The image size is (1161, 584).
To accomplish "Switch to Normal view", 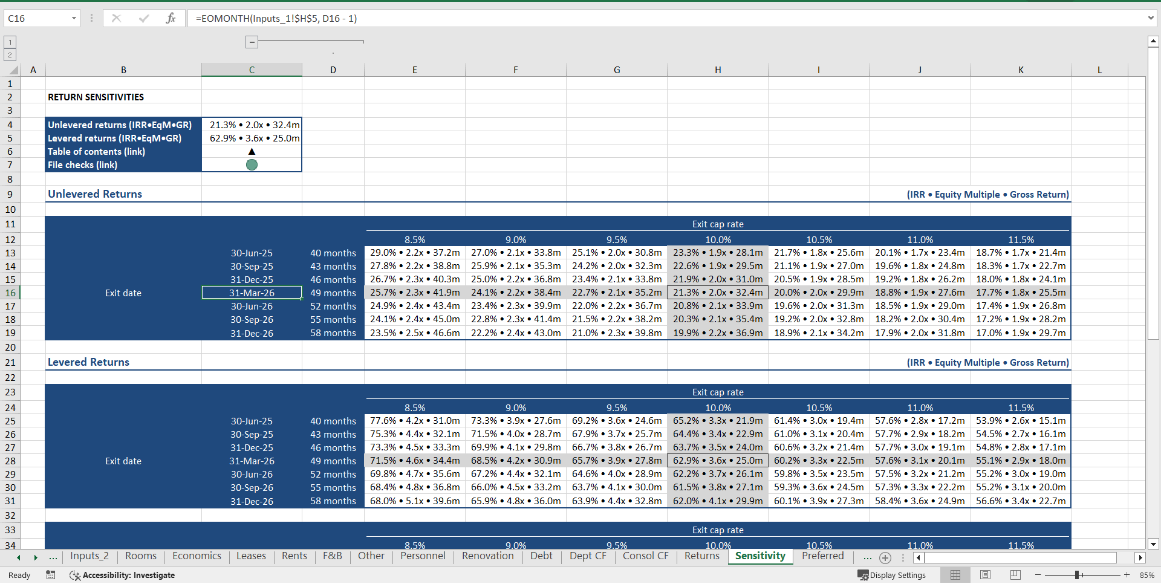I will pos(955,575).
